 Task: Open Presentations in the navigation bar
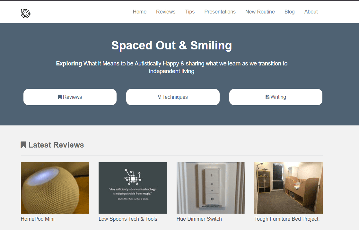coord(220,12)
